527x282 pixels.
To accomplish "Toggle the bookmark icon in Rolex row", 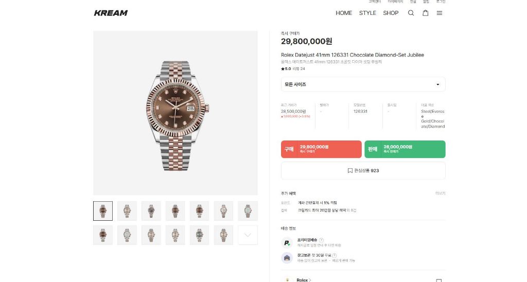I will pos(438,280).
